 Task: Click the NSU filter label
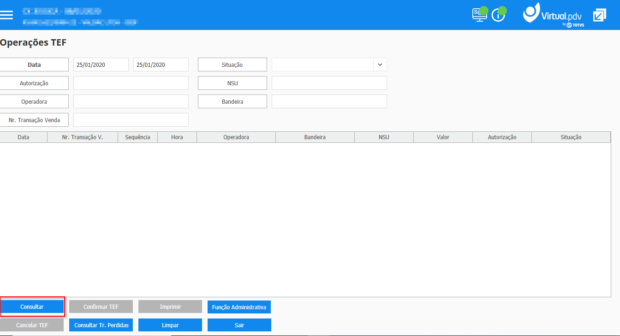pyautogui.click(x=232, y=83)
